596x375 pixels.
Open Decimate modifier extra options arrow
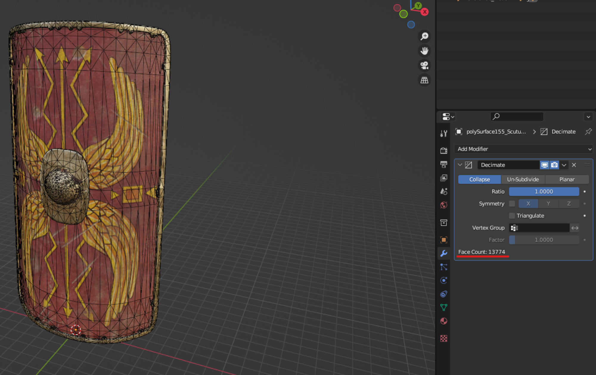coord(564,165)
